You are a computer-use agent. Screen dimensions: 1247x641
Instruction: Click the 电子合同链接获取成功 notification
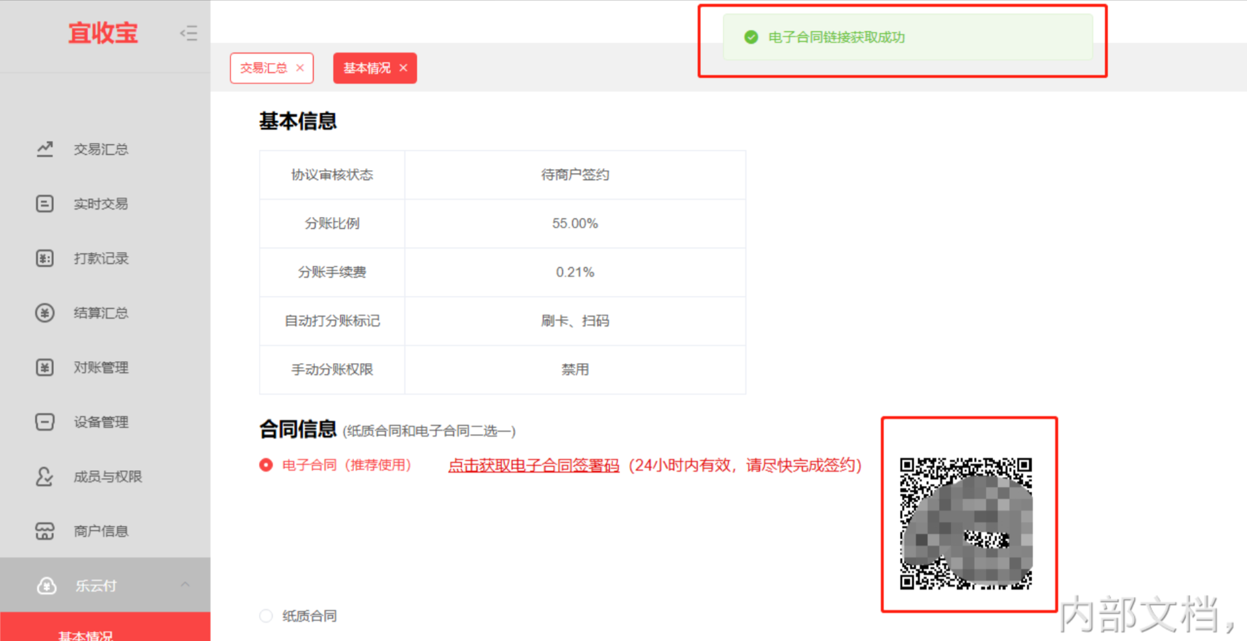908,37
